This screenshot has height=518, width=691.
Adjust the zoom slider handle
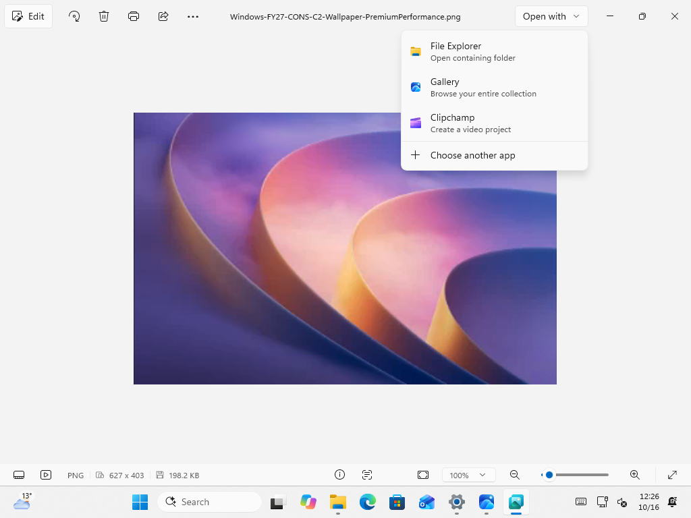point(549,475)
